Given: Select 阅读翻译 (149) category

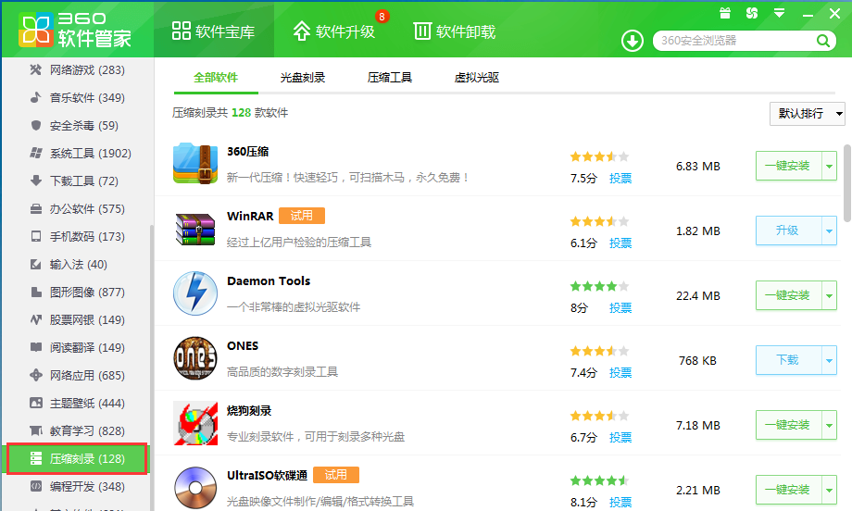Looking at the screenshot, I should (77, 347).
